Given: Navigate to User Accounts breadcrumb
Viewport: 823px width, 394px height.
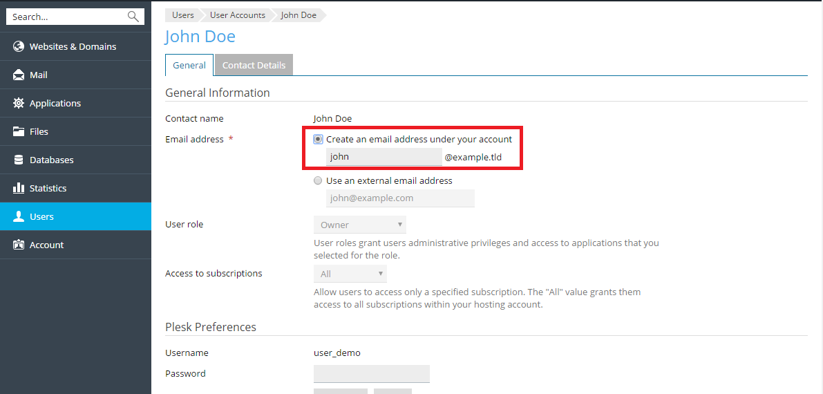Looking at the screenshot, I should tap(237, 15).
